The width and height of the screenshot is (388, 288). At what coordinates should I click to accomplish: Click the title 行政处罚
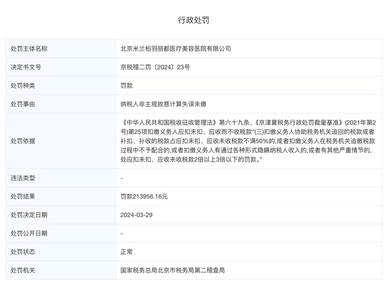(x=194, y=20)
